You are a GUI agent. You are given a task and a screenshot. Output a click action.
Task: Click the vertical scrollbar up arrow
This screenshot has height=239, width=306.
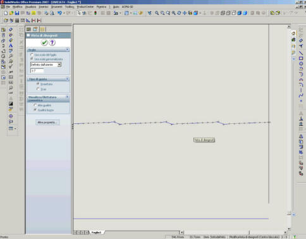[289, 27]
